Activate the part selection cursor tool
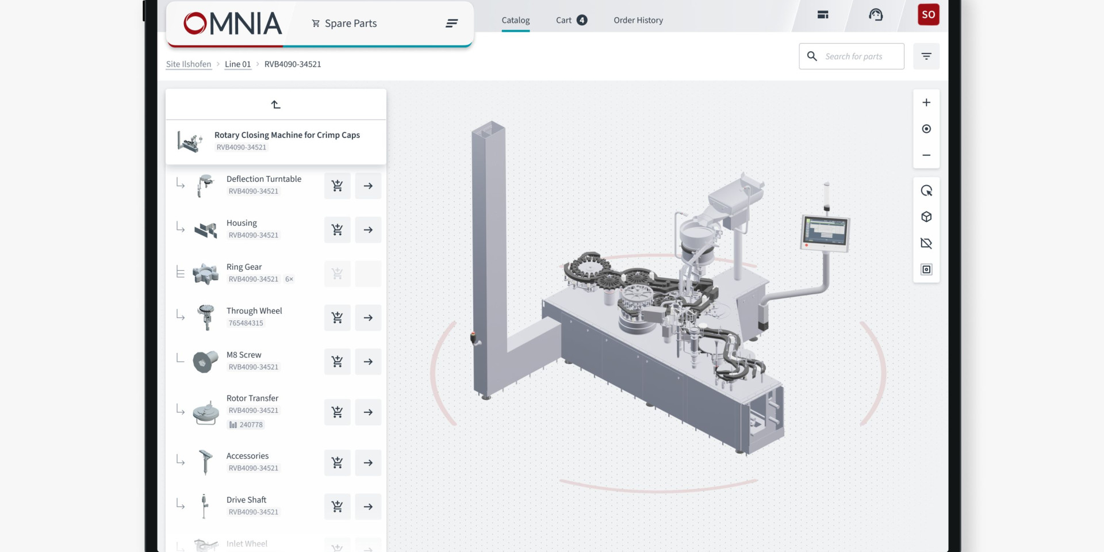1104x552 pixels. (926, 191)
